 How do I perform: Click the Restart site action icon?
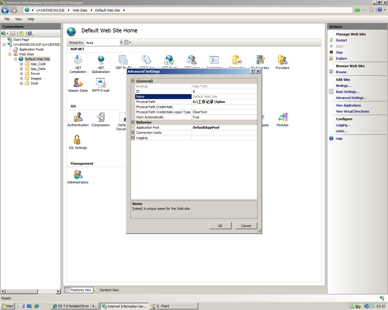point(331,40)
